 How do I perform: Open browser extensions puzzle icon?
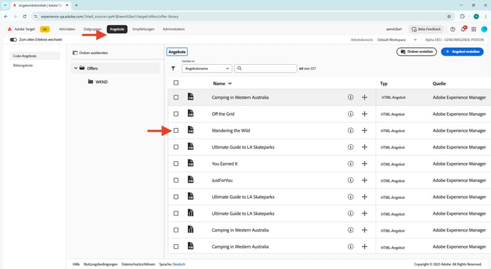(x=462, y=16)
